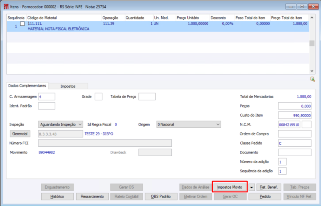This screenshot has height=206, width=321.
Task: Click the Quantidade column header
Action: coord(139,18)
